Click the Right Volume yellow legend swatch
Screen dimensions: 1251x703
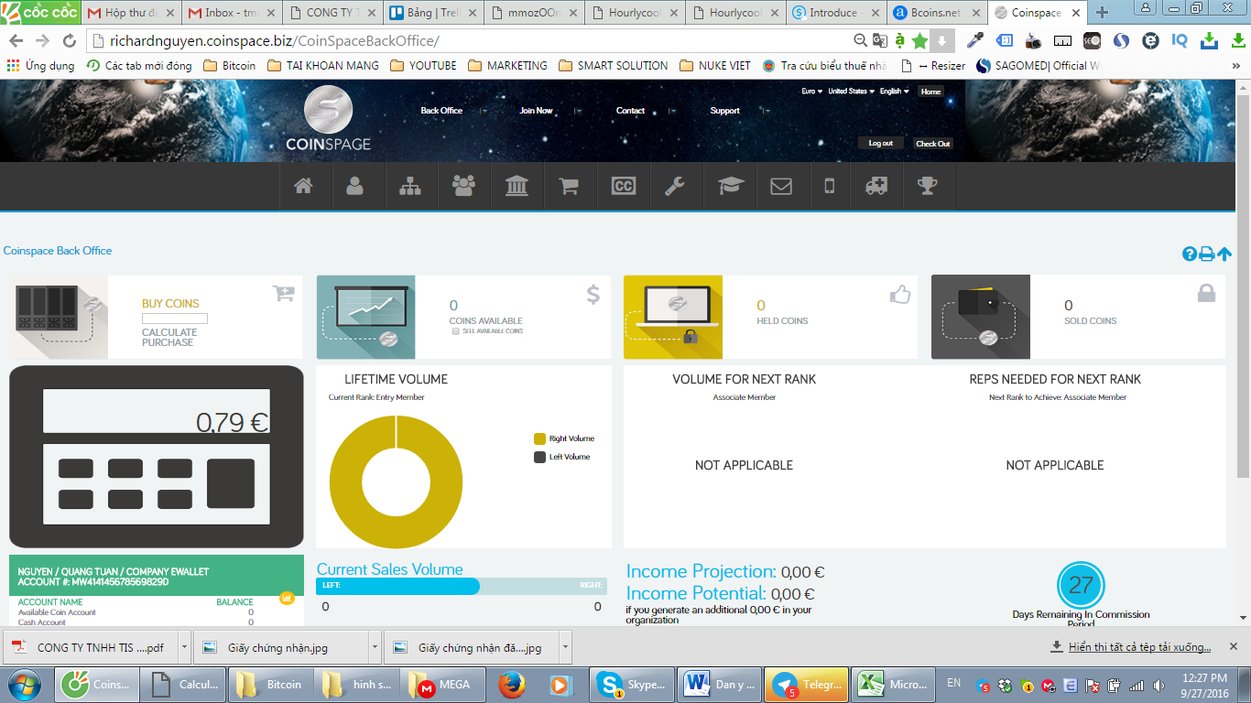pos(539,438)
